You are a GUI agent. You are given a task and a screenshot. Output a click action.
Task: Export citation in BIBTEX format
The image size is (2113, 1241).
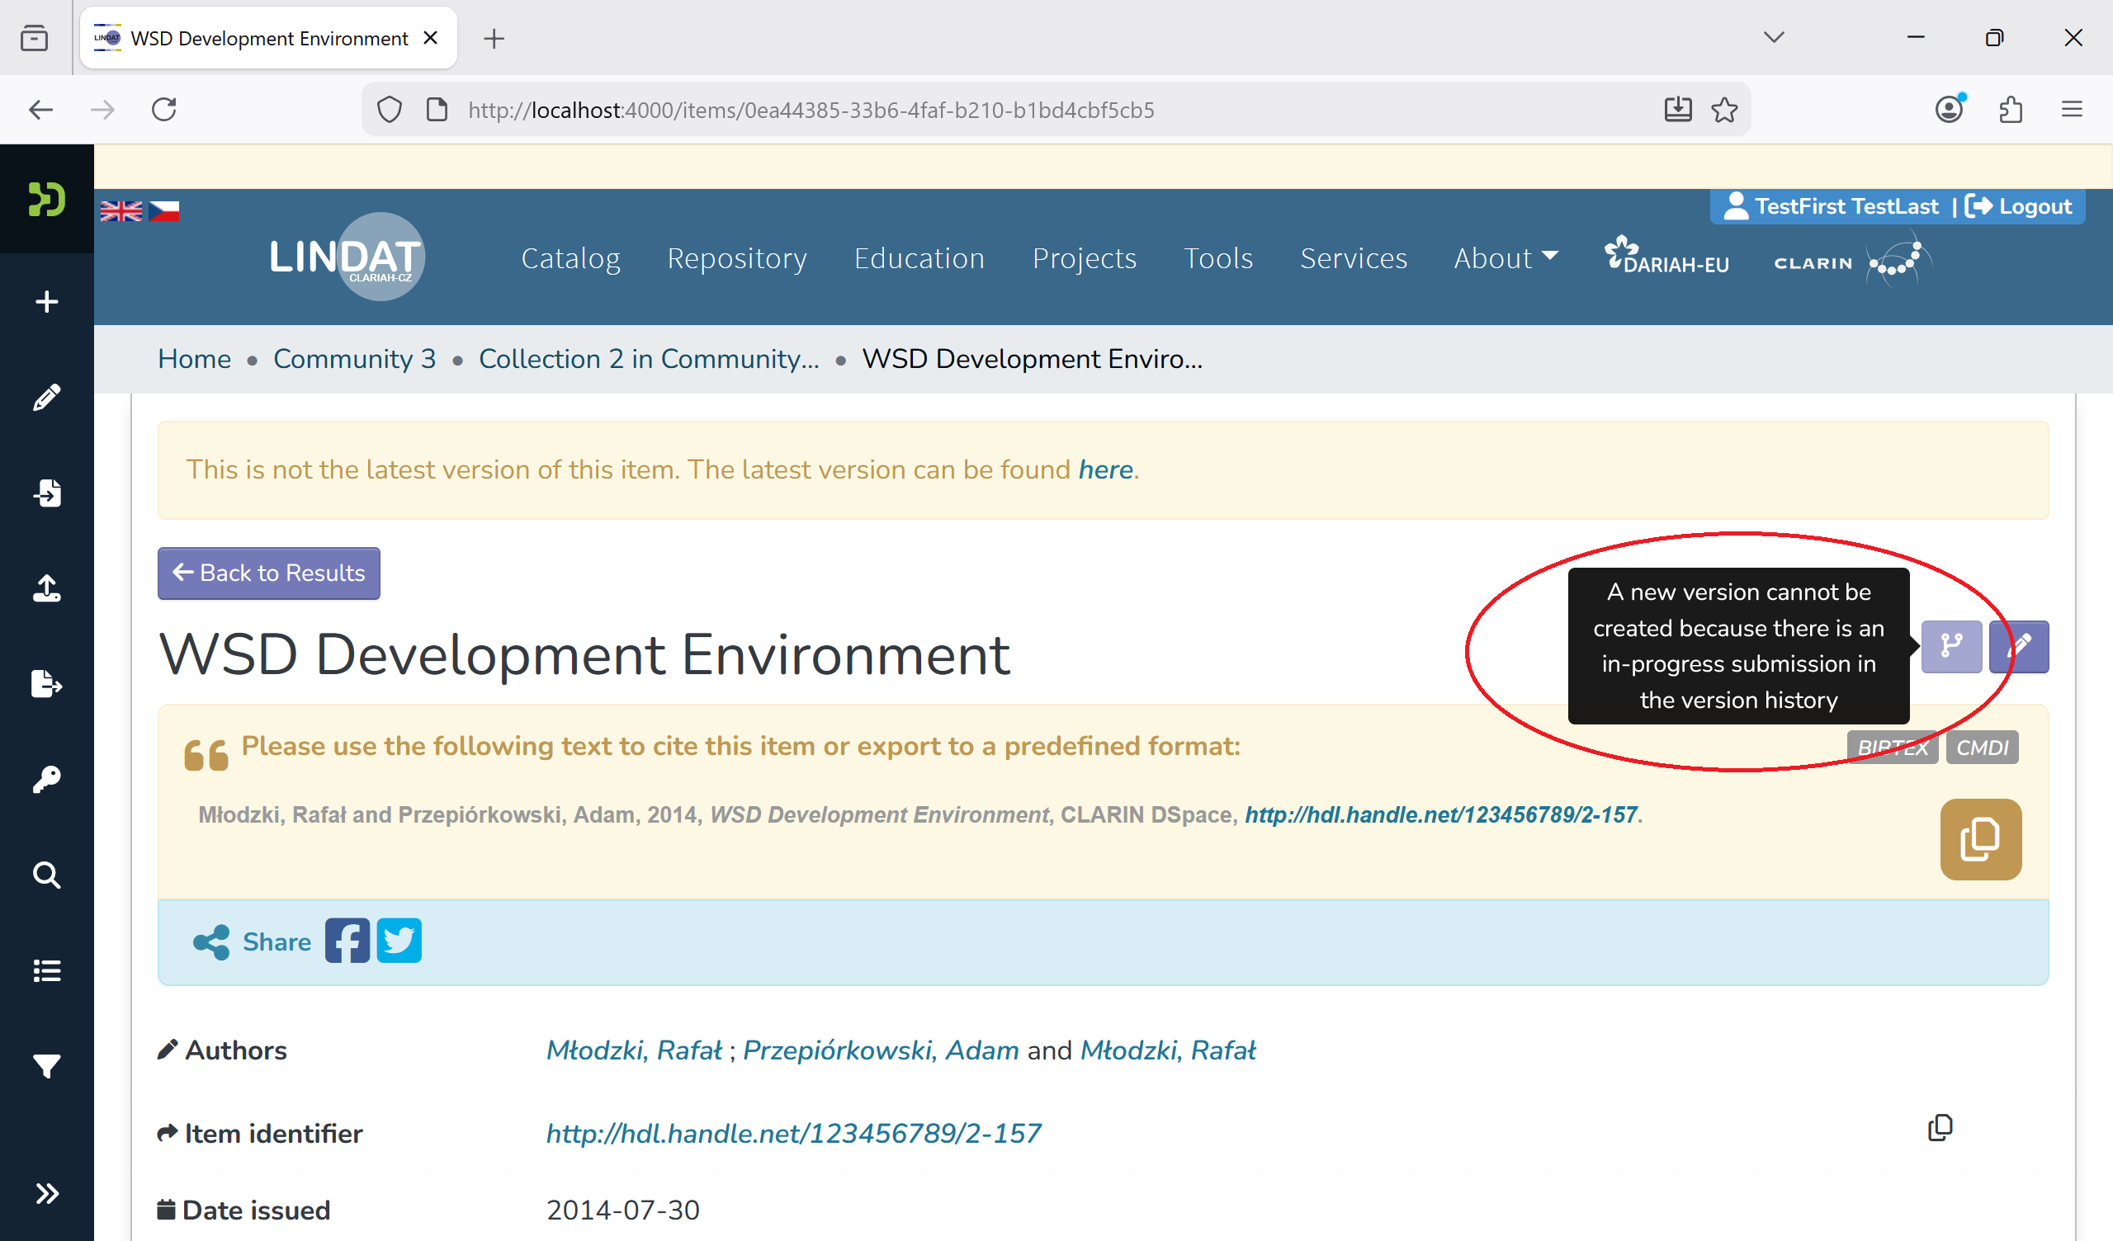[1893, 747]
